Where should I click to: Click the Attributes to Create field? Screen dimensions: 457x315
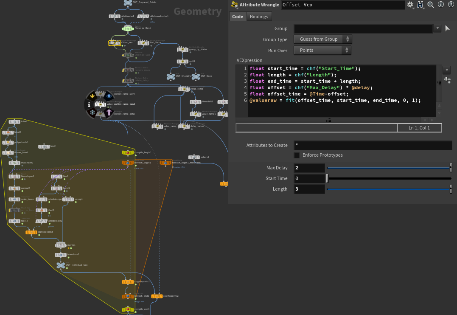tap(373, 145)
